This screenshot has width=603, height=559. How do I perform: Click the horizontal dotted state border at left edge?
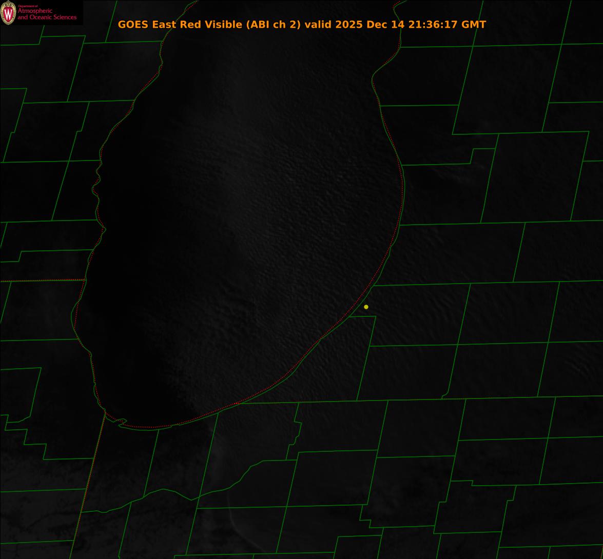tap(41, 281)
